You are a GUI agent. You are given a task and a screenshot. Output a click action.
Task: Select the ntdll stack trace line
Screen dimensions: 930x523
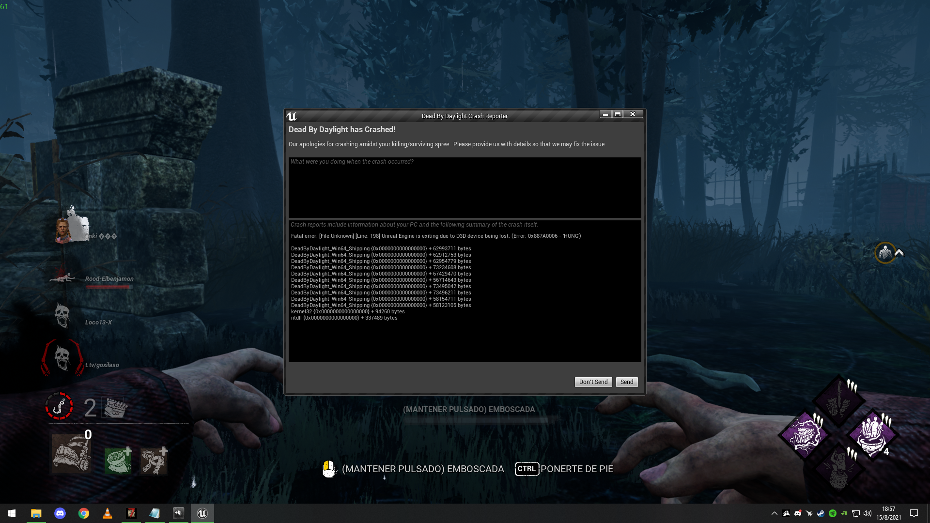pos(344,318)
